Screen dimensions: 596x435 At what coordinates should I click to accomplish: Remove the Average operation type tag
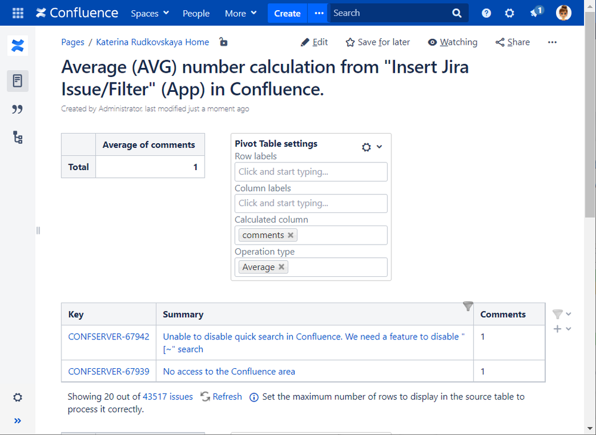tap(282, 267)
